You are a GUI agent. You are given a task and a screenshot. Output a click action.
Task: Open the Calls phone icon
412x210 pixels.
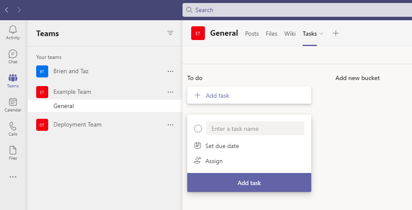click(x=12, y=126)
